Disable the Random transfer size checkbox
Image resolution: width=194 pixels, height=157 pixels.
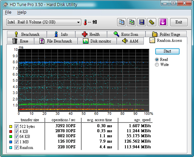tap(16, 148)
